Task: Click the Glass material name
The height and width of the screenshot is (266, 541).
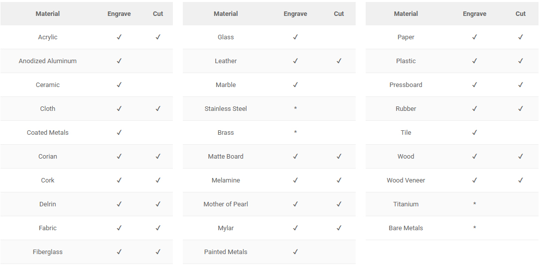Action: [226, 37]
